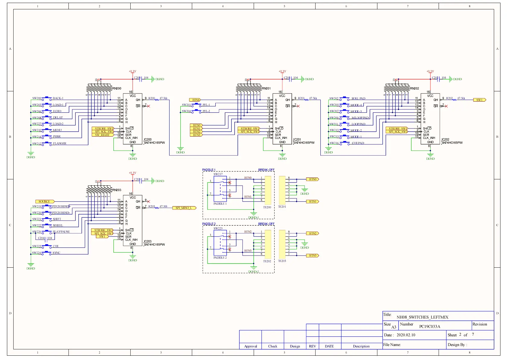
Task: Select the PITCH BEND+ label of SW219
Action: click(x=61, y=206)
